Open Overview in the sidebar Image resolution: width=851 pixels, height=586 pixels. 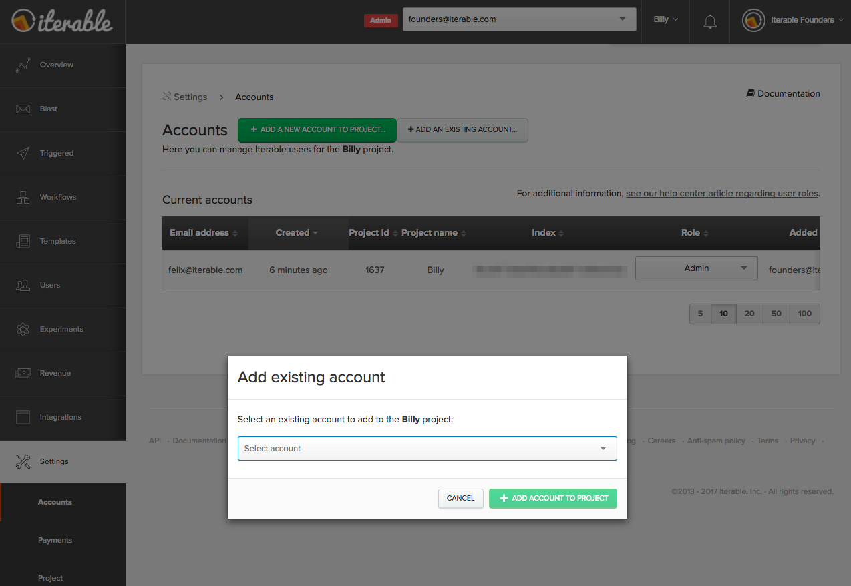click(x=63, y=65)
